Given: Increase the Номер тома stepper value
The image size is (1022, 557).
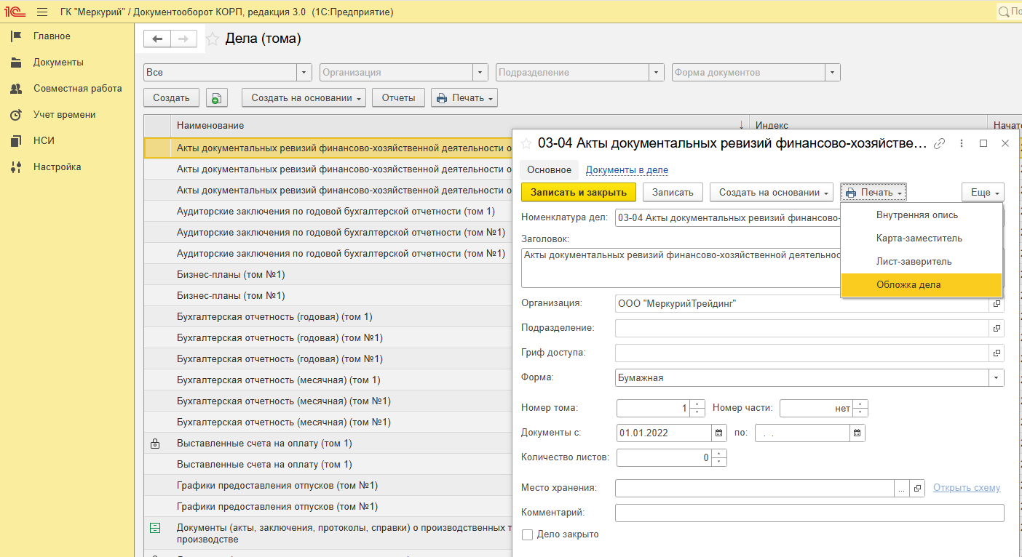Looking at the screenshot, I should 697,404.
